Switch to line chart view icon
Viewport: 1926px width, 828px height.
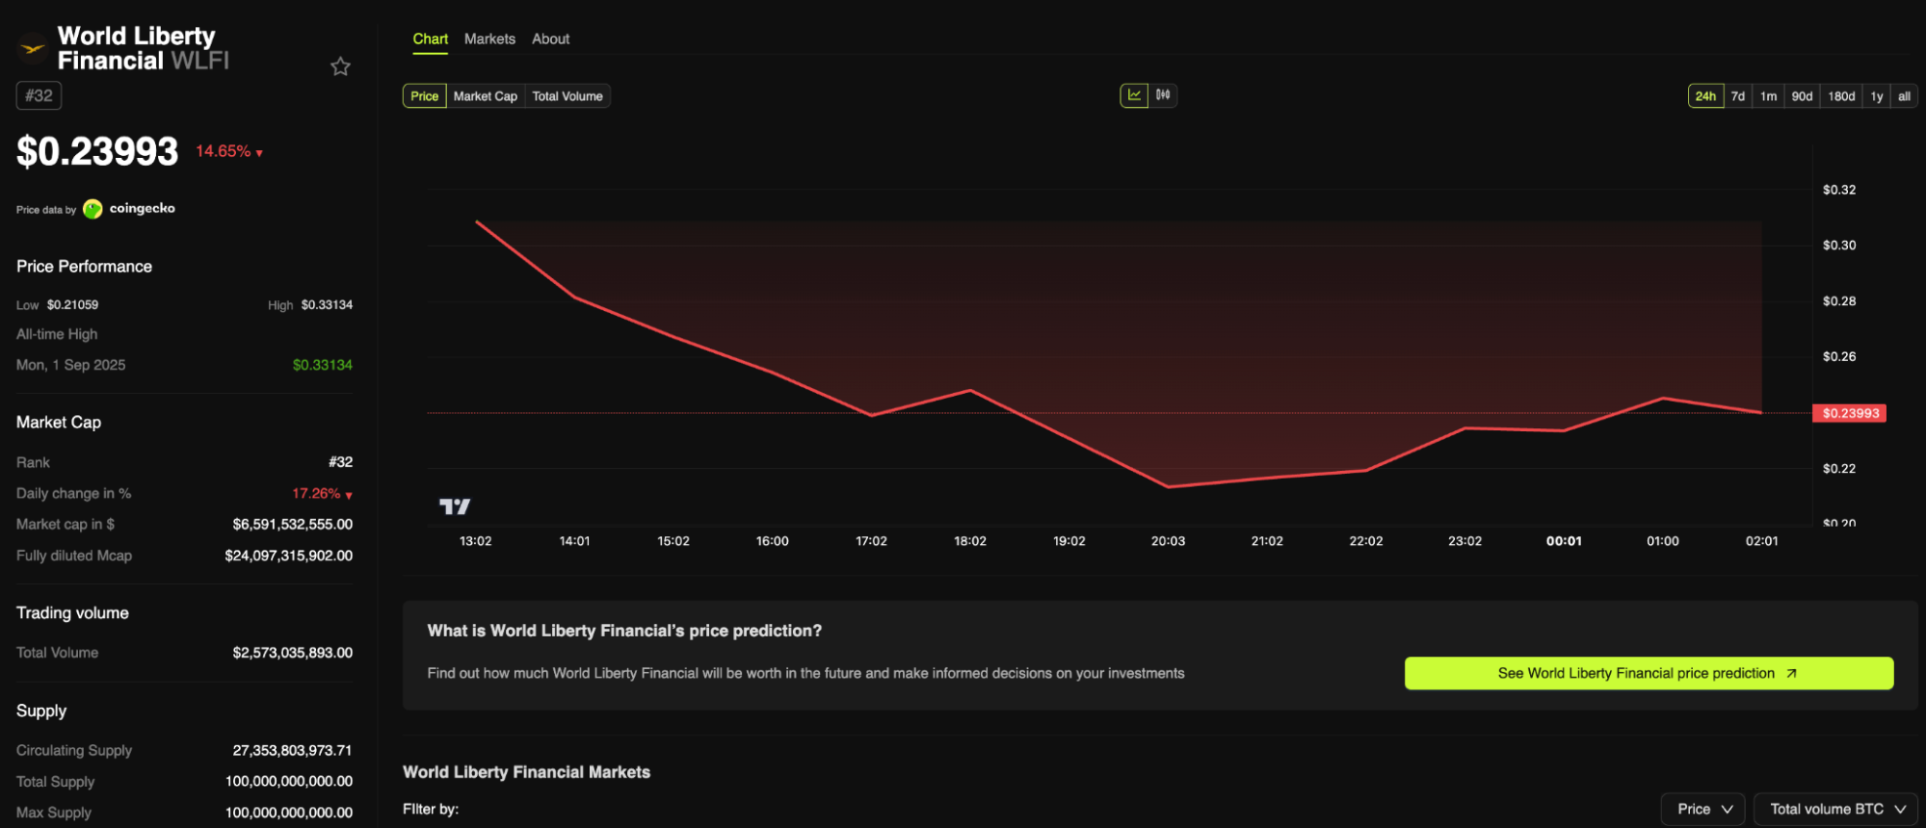tap(1134, 95)
